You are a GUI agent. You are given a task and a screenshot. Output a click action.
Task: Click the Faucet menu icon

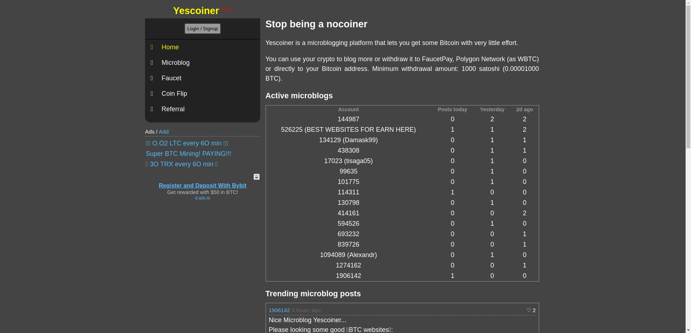[x=152, y=78]
